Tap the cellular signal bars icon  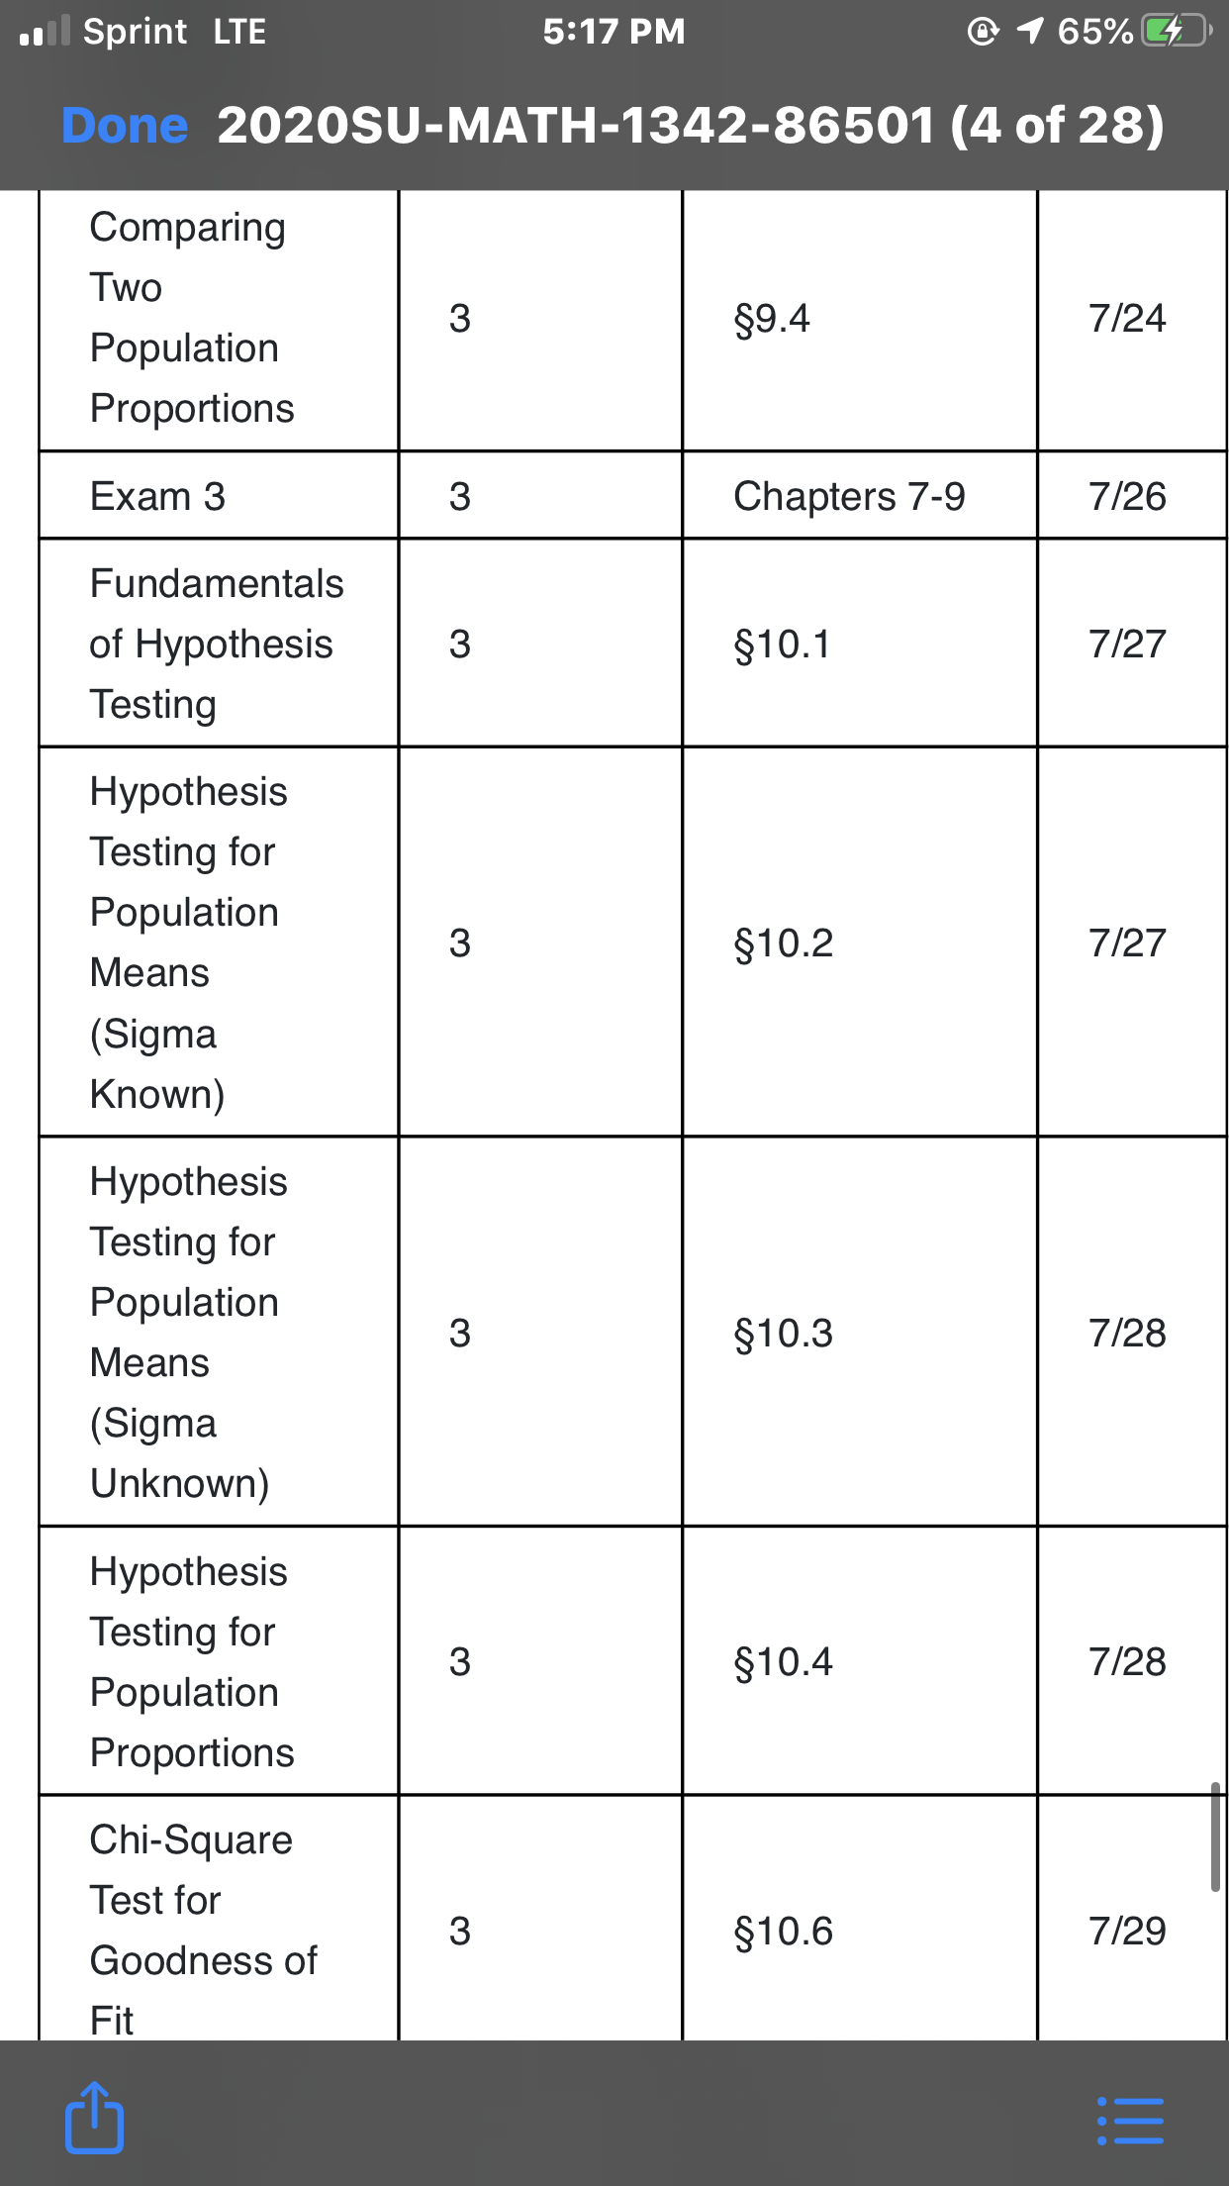click(x=45, y=32)
